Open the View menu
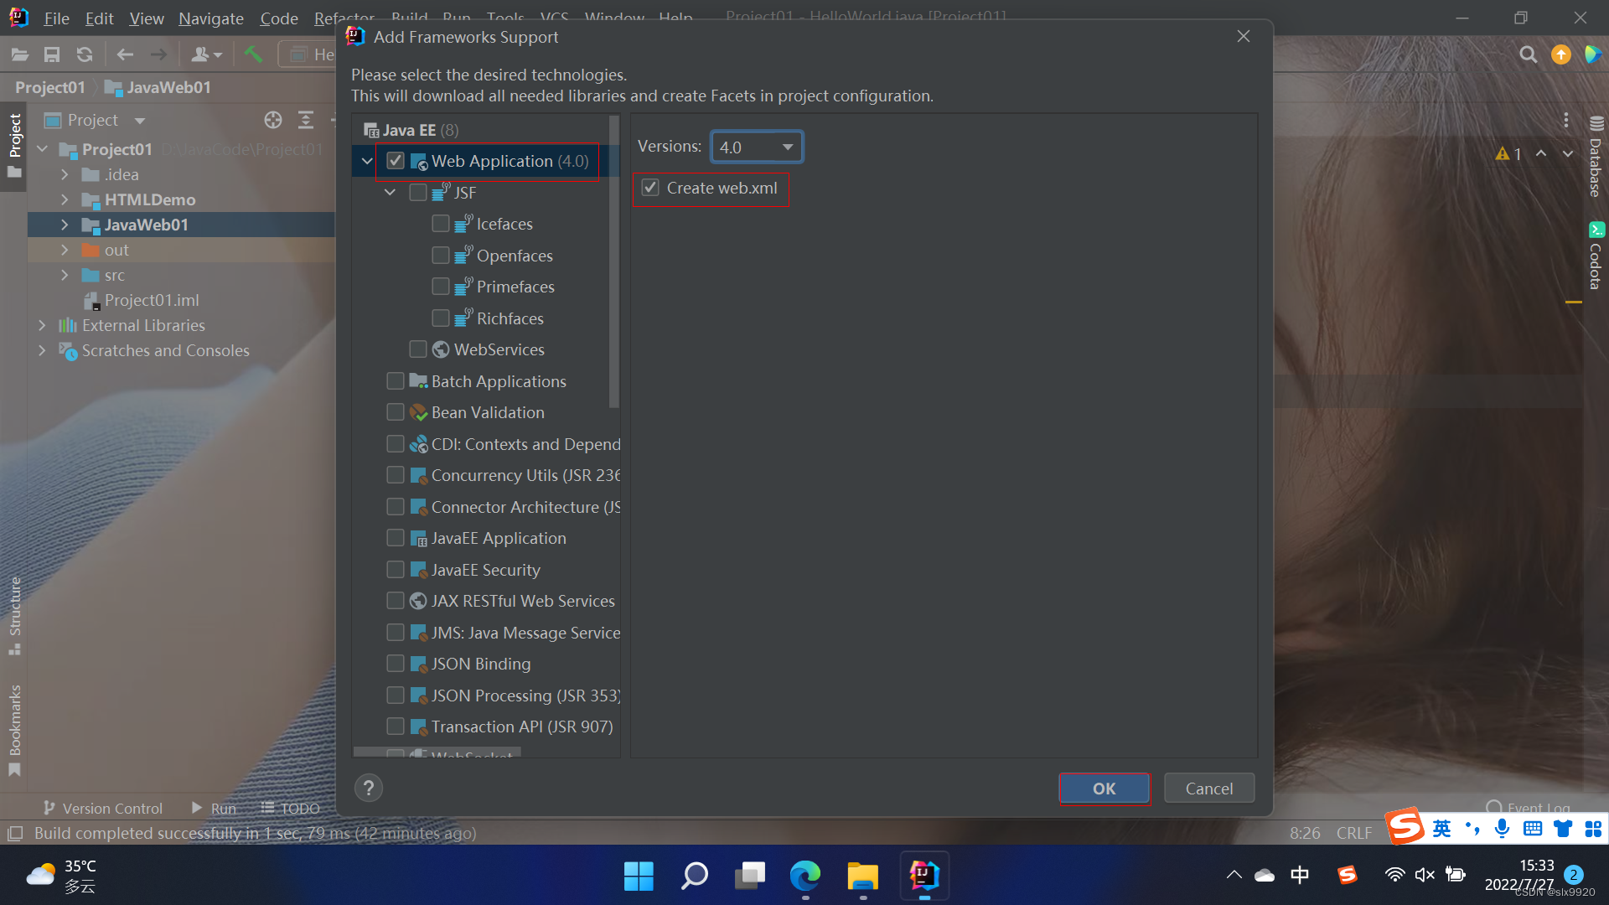The image size is (1609, 905). [x=147, y=18]
